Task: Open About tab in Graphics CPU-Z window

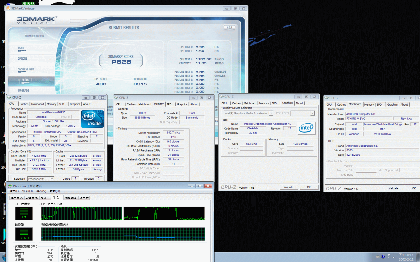Action: (299, 103)
